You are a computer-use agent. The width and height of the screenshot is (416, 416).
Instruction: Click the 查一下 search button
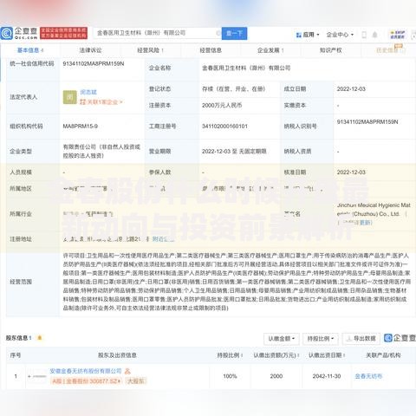pyautogui.click(x=234, y=33)
